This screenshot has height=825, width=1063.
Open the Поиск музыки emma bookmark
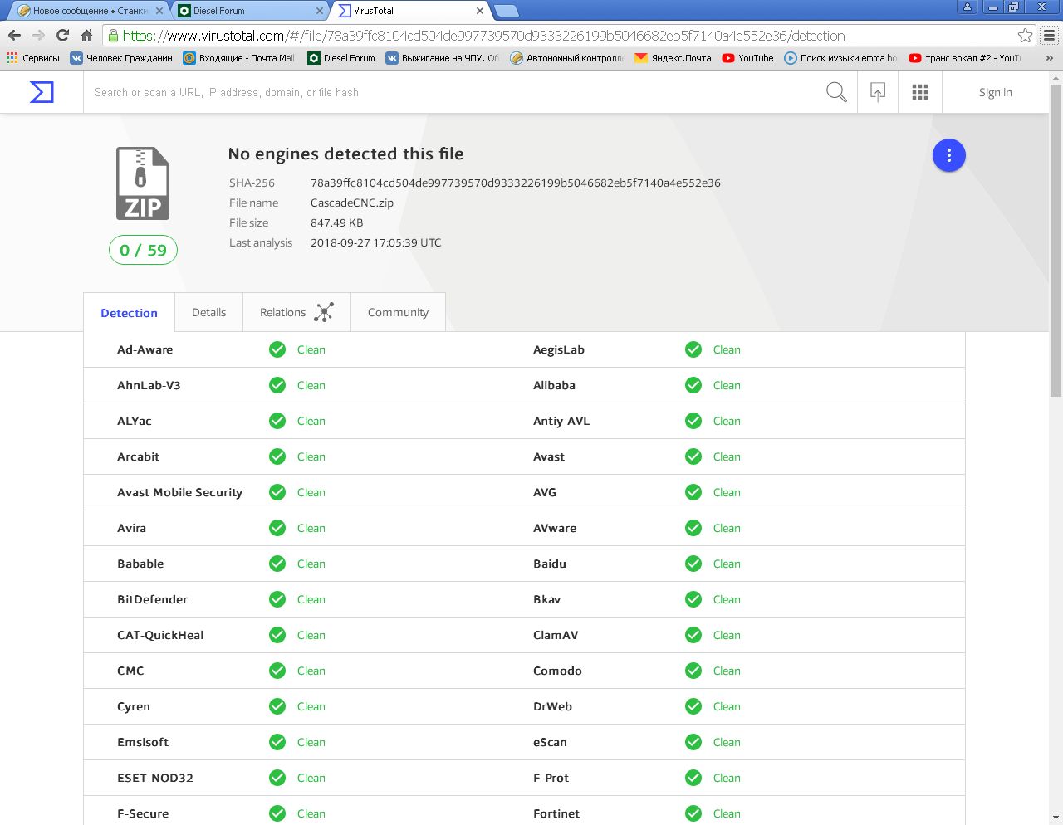click(840, 58)
